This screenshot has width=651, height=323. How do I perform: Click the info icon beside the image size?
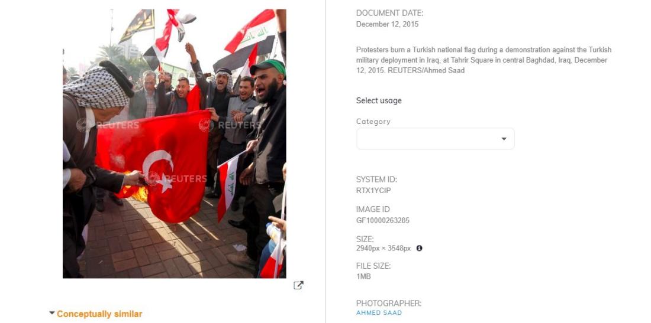420,248
